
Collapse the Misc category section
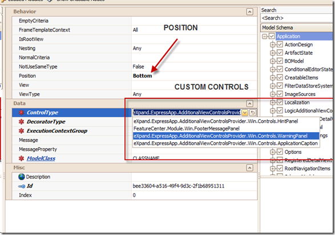(249, 168)
